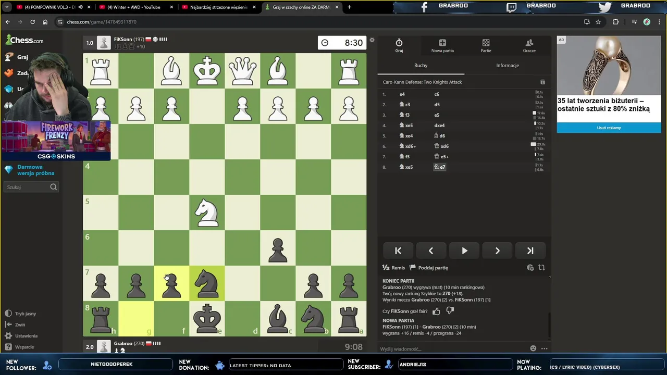
Task: Open the Partie tab
Action: (x=486, y=46)
